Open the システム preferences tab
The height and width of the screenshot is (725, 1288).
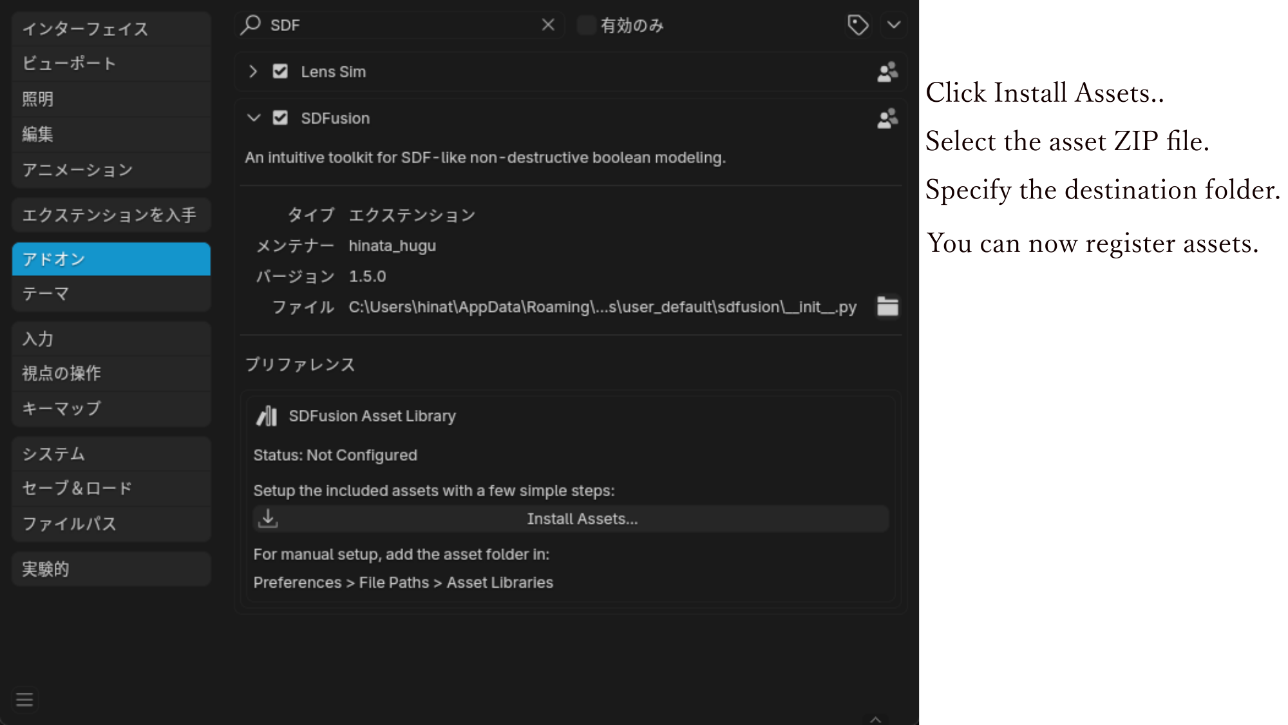pos(111,454)
